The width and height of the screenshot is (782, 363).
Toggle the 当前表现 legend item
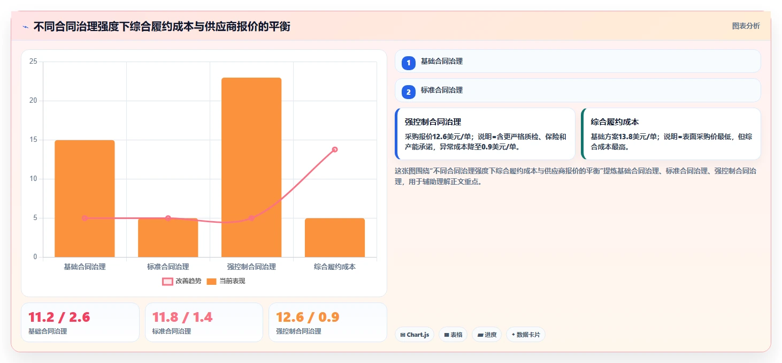click(x=226, y=281)
